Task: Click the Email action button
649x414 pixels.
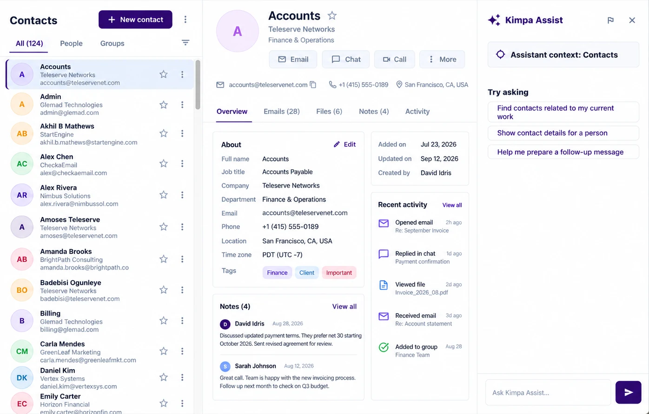Action: click(x=293, y=59)
